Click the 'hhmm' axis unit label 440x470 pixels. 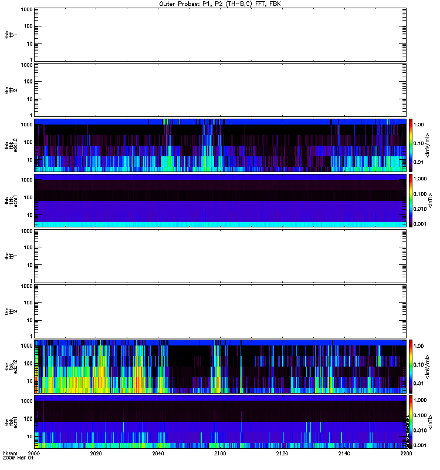[x=10, y=454]
